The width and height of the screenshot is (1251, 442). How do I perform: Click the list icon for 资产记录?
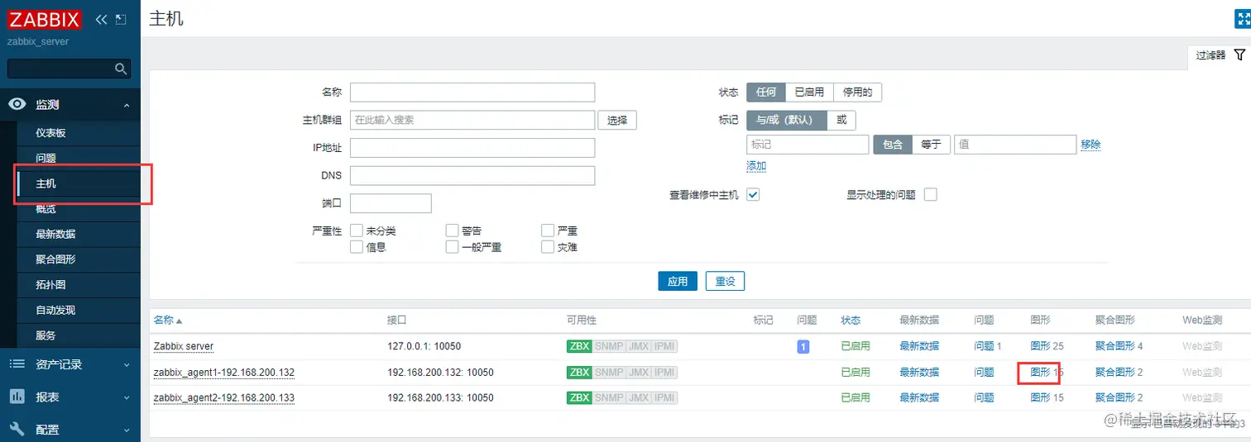click(x=17, y=364)
